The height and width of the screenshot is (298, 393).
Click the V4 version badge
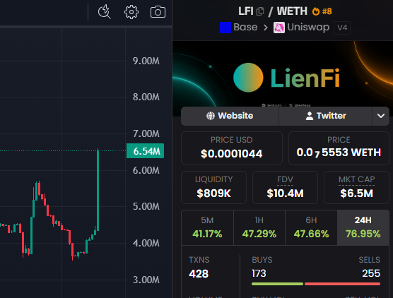click(x=342, y=28)
